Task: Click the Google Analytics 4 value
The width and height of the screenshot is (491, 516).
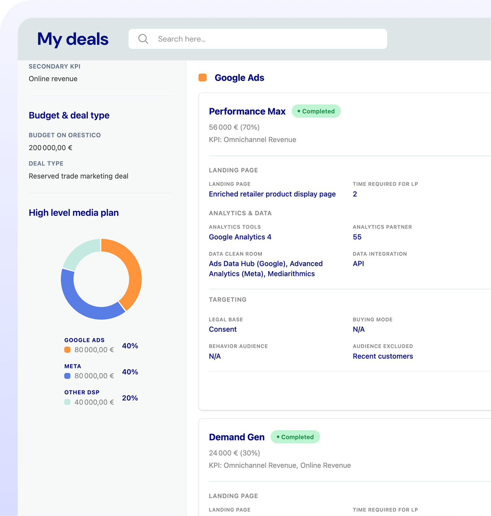Action: 240,237
